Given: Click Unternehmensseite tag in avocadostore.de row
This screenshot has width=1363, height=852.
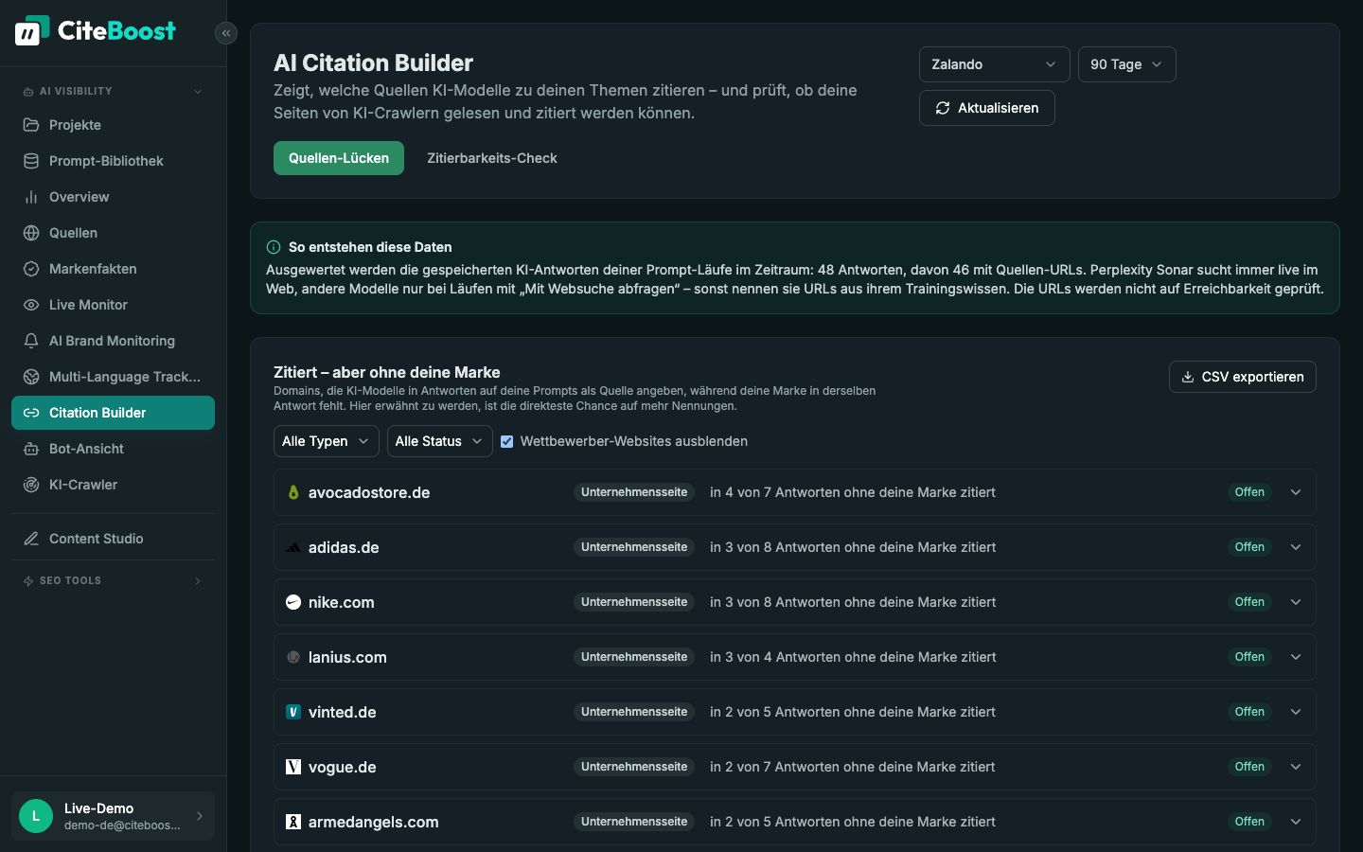Looking at the screenshot, I should [x=634, y=492].
